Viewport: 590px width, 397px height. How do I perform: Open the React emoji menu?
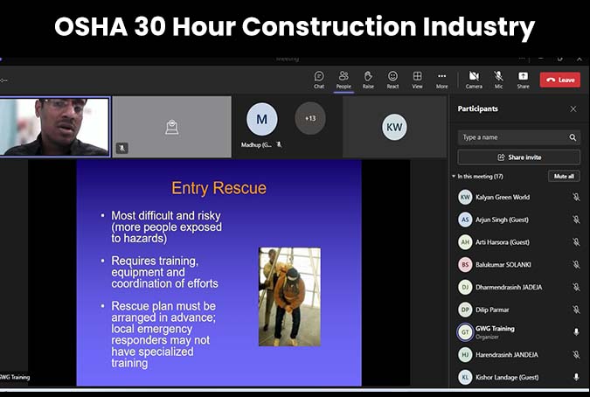pos(392,79)
